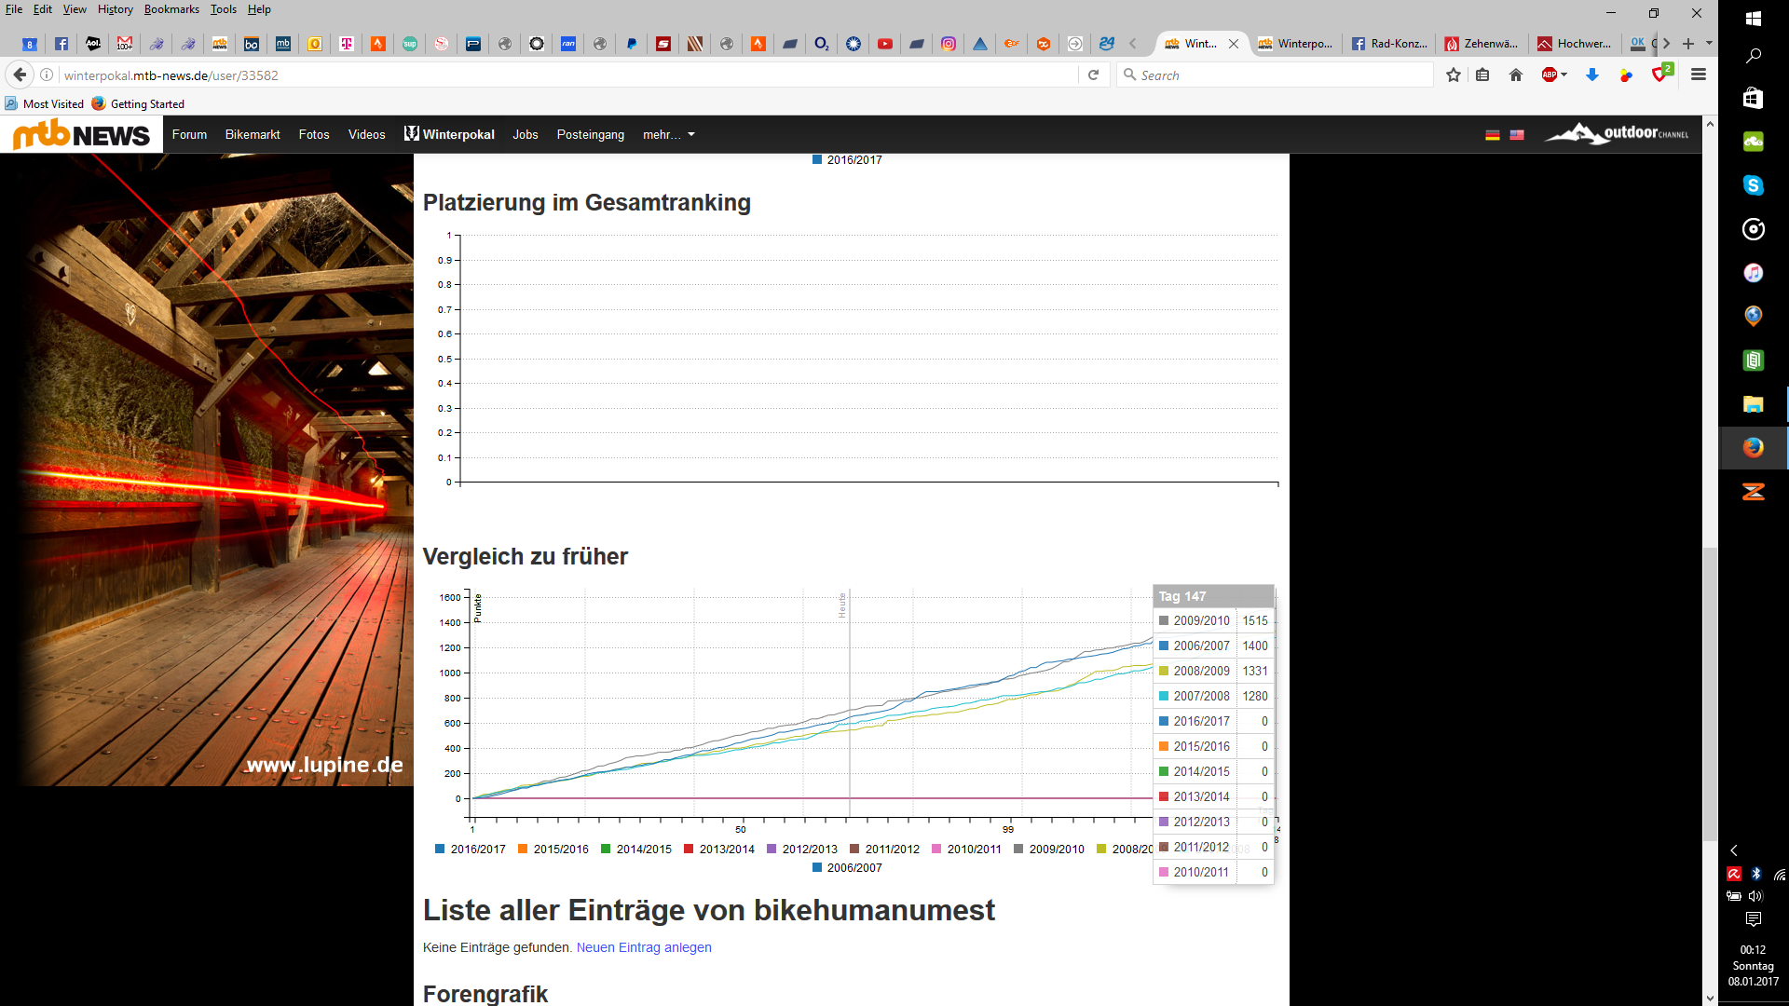This screenshot has height=1006, width=1789.
Task: Click the bookmark star icon
Action: point(1453,75)
